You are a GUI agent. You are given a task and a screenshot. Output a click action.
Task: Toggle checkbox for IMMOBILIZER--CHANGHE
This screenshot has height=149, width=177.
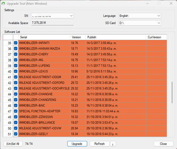coord(16,94)
